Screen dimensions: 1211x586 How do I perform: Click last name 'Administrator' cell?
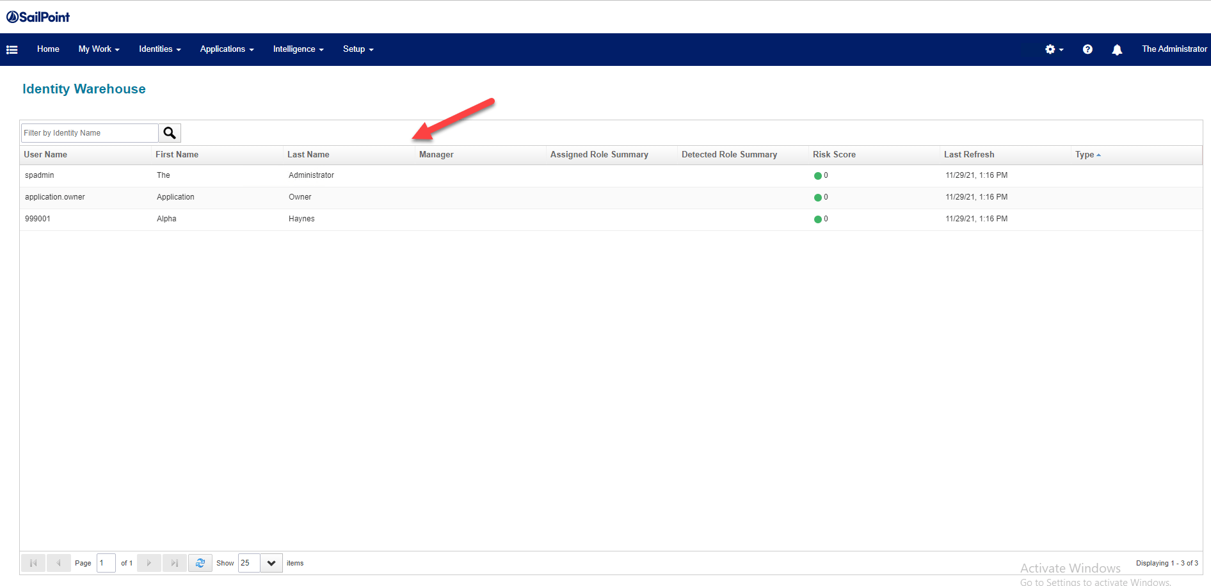point(311,175)
